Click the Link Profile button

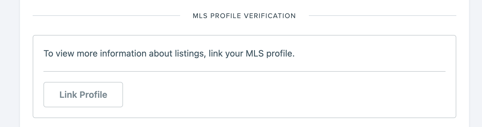[x=83, y=95]
